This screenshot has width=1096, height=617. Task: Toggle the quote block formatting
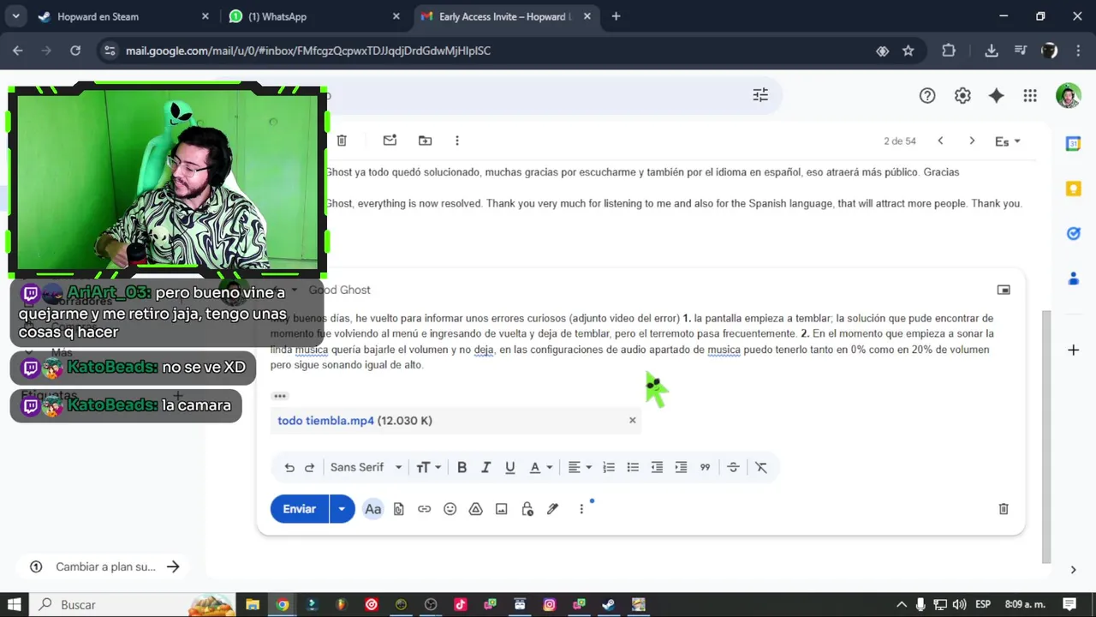[705, 467]
